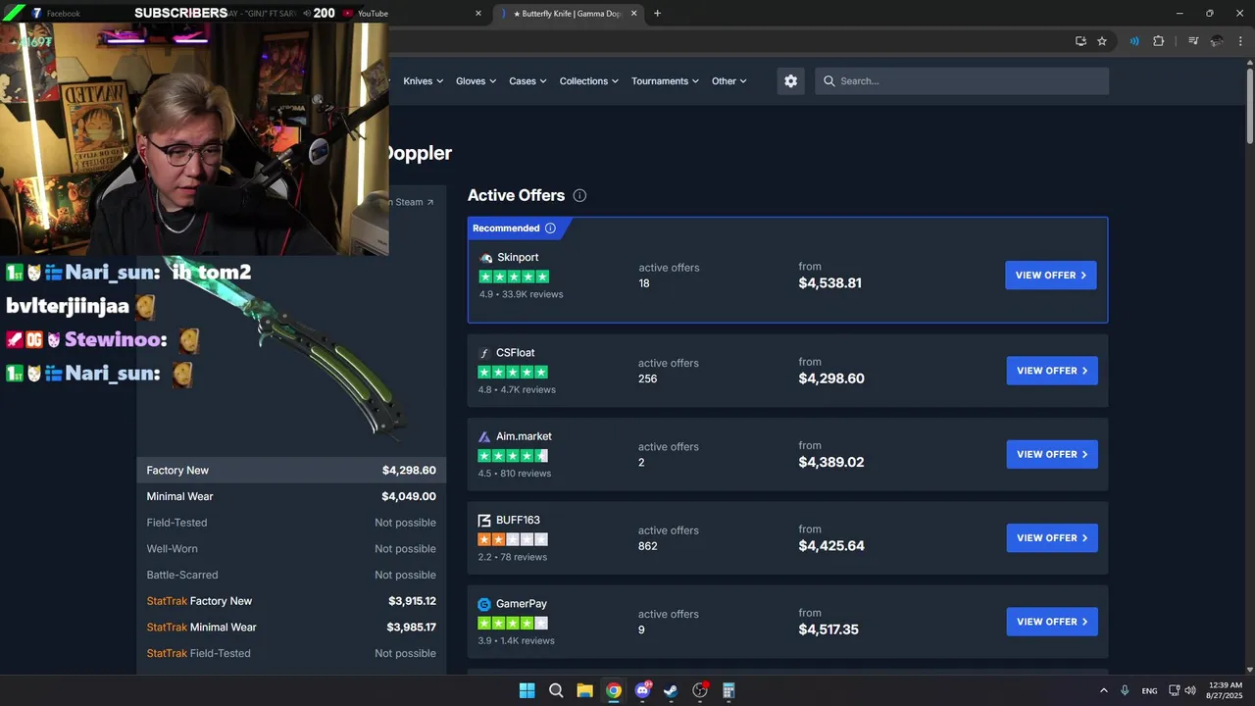Open Chrome media control icon

click(1193, 41)
